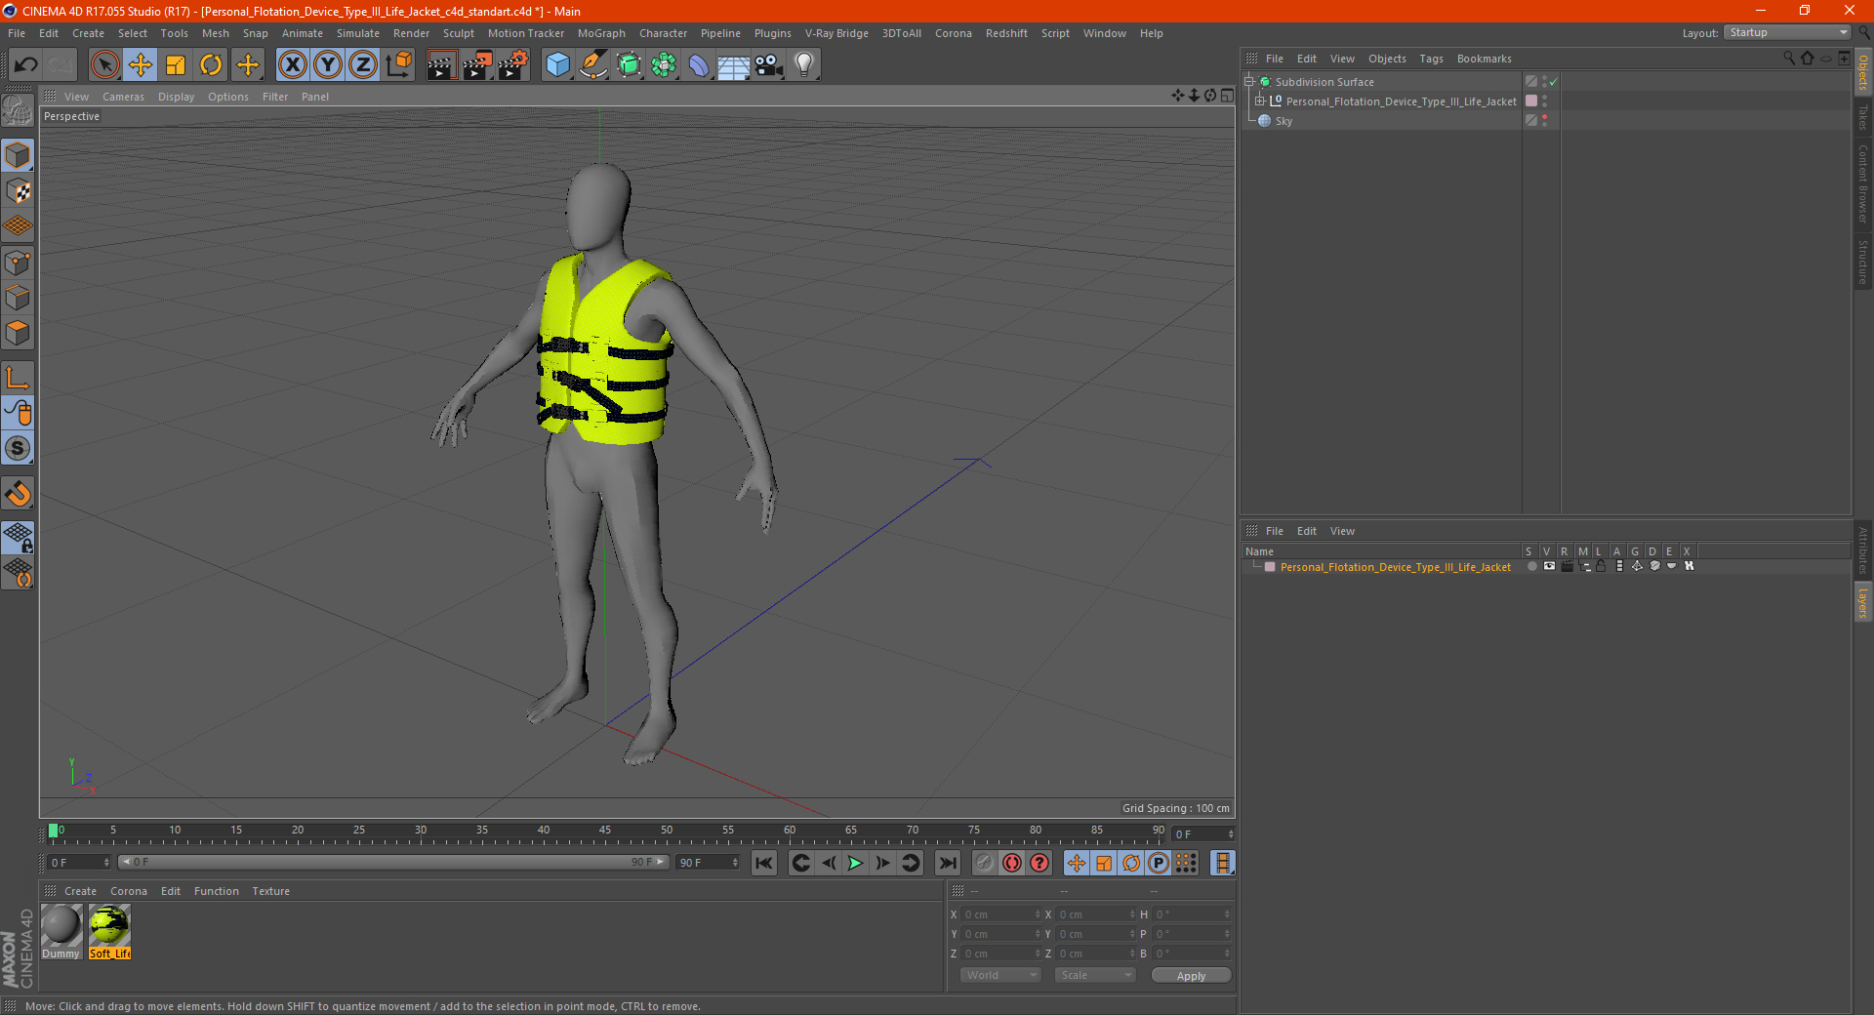1874x1015 pixels.
Task: Open Edit Render Settings icon
Action: point(513,65)
